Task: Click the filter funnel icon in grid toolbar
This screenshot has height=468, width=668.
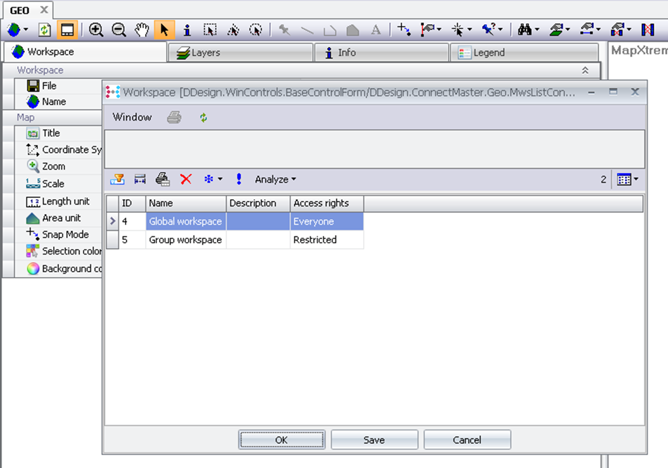Action: 117,179
